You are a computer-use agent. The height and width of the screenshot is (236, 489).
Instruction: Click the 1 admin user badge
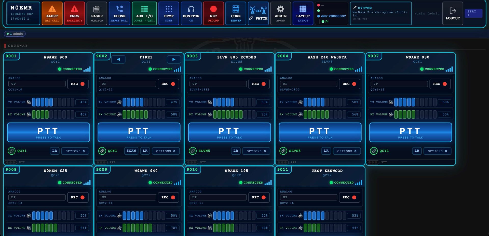click(15, 34)
